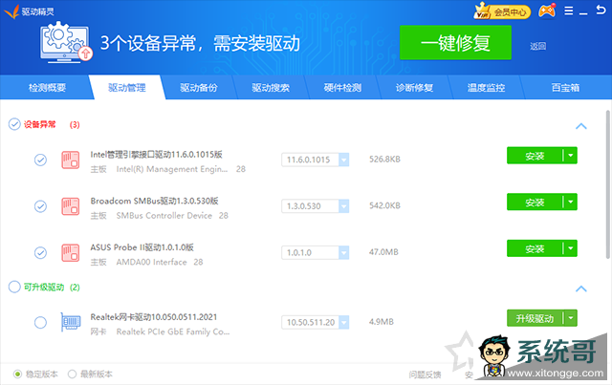Open the 驱动搜索 tab
612x385 pixels.
(271, 87)
